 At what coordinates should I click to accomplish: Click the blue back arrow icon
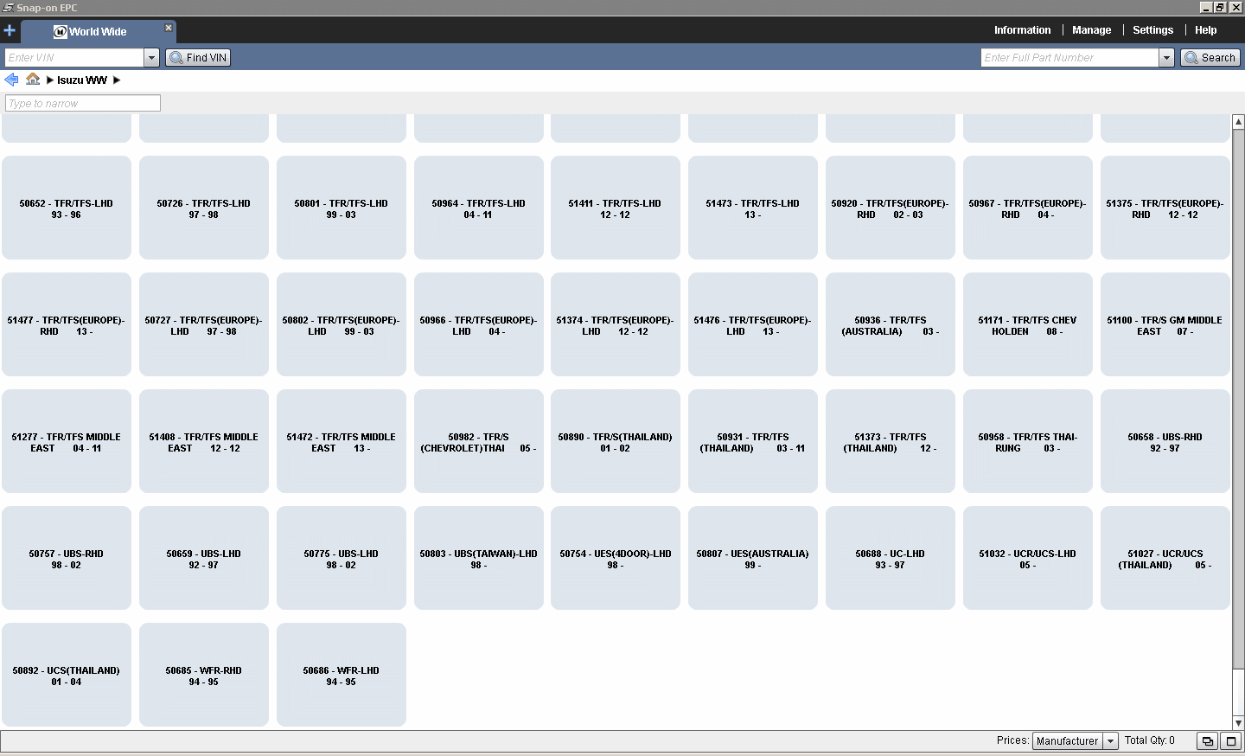11,80
